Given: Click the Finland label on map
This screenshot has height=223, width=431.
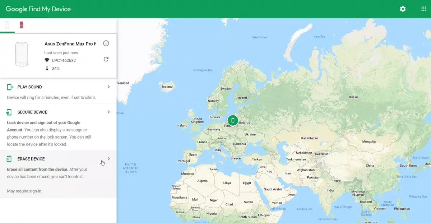Looking at the screenshot, I should (x=242, y=98).
